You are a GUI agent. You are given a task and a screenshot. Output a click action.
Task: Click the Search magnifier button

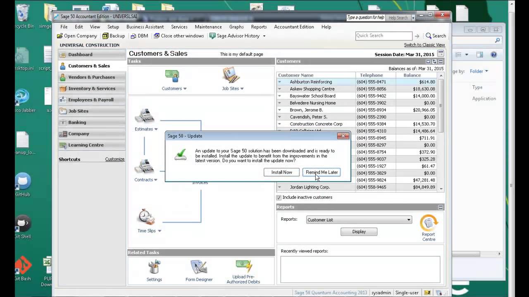(436, 36)
